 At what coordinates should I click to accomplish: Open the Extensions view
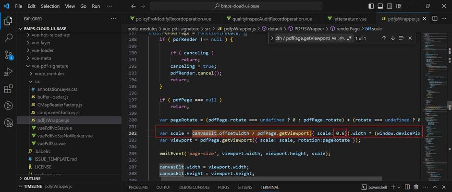pyautogui.click(x=8, y=89)
